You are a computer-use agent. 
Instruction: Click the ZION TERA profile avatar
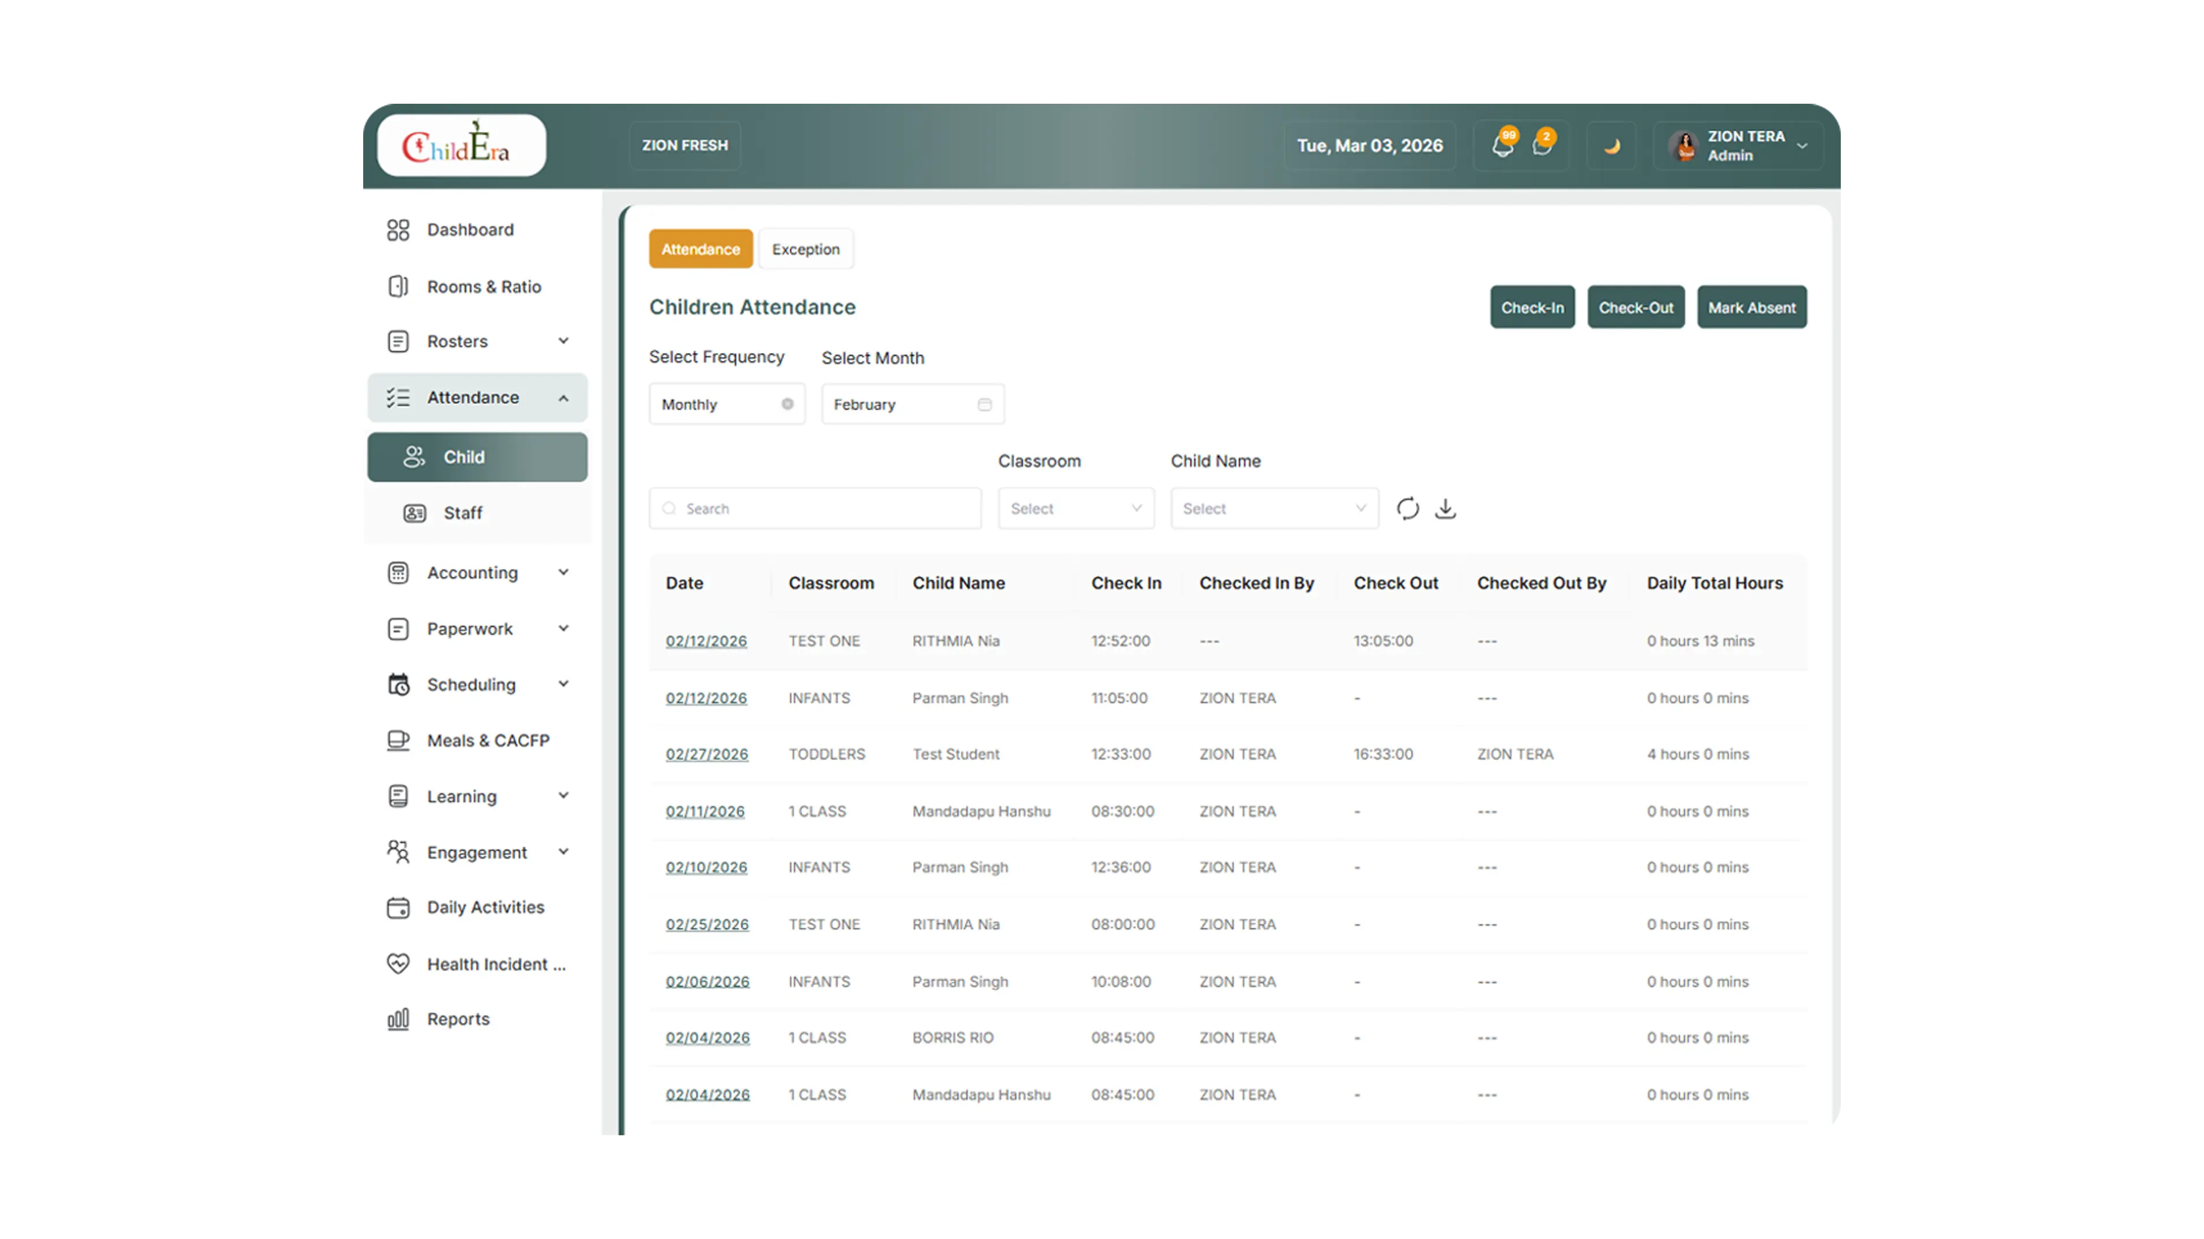click(1684, 146)
